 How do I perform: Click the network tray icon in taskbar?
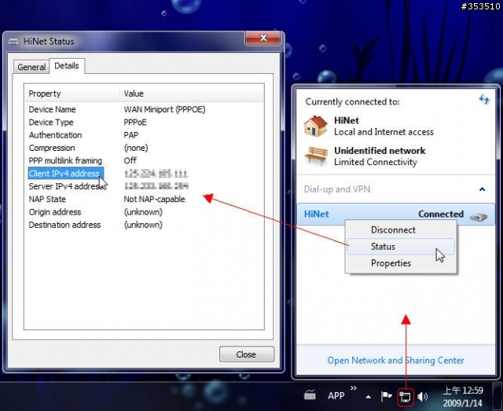point(406,397)
